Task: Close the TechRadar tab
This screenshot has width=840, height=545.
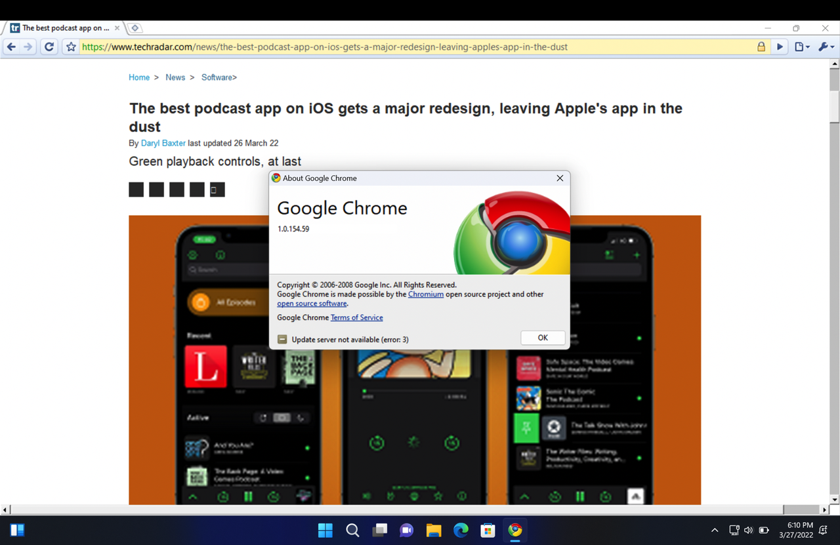Action: coord(117,28)
